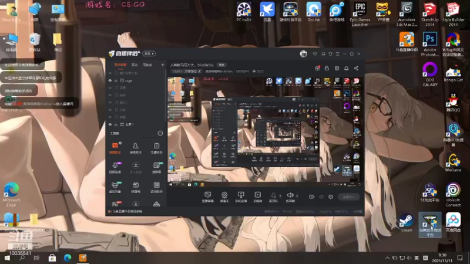470x264 pixels.
Task: Open the gift box icon with red badge
Action: click(x=317, y=68)
